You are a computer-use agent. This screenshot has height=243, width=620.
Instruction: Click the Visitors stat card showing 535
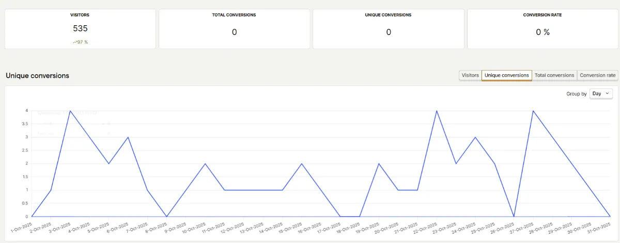80,29
